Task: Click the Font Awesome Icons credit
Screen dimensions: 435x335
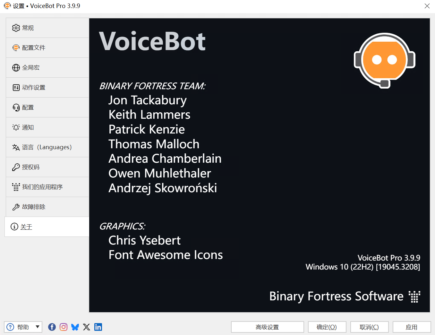Action: point(166,255)
